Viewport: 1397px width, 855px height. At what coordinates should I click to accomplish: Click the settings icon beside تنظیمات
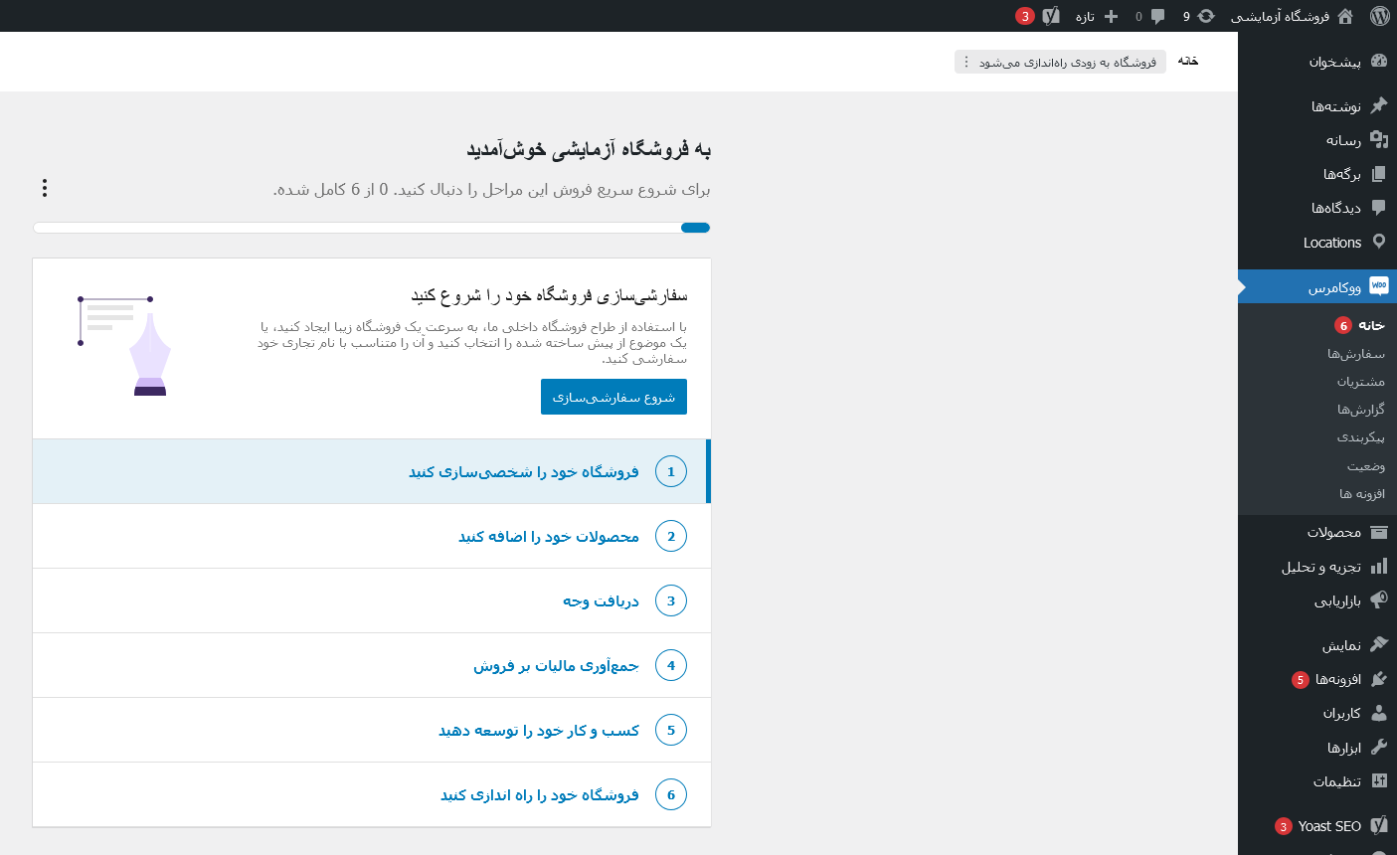pos(1378,780)
